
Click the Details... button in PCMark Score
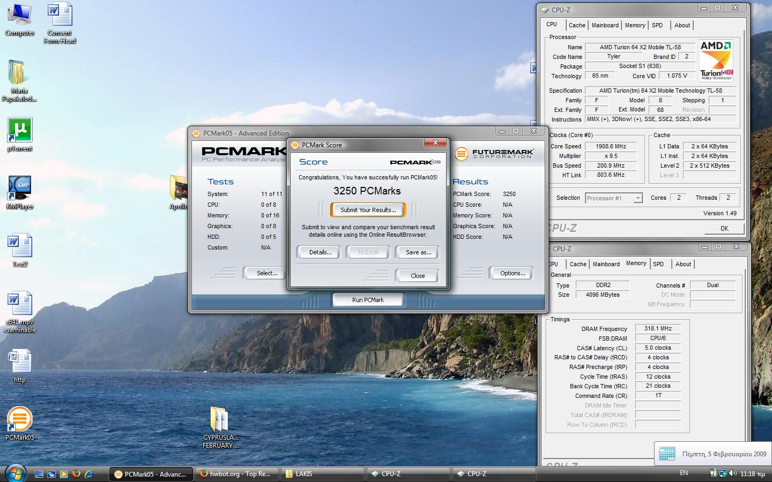coord(320,252)
